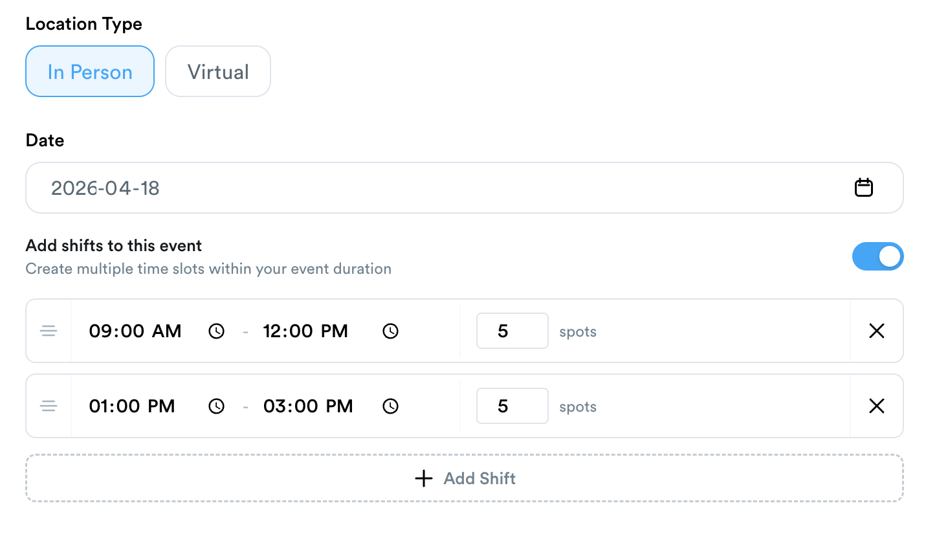Image resolution: width=937 pixels, height=545 pixels.
Task: Disable the add shifts toggle
Action: (x=877, y=256)
